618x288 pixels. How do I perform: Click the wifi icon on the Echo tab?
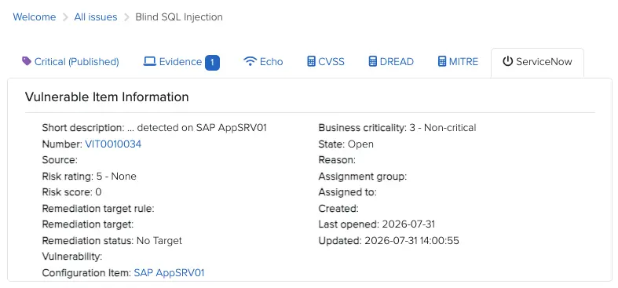click(250, 61)
